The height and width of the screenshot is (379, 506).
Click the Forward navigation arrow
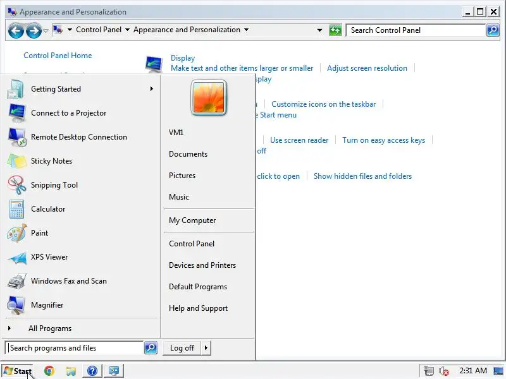pos(34,31)
